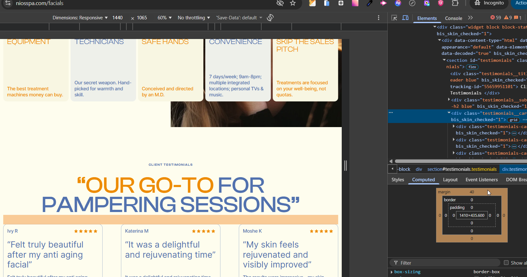
Task: Click the rotate device orientation icon
Action: coord(270,18)
